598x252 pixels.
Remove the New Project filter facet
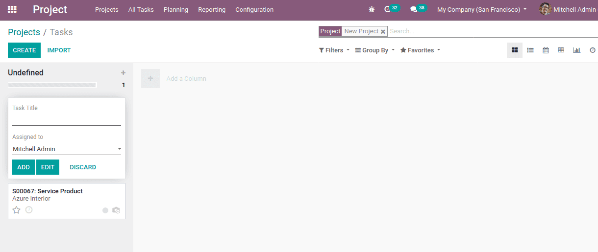pyautogui.click(x=383, y=31)
